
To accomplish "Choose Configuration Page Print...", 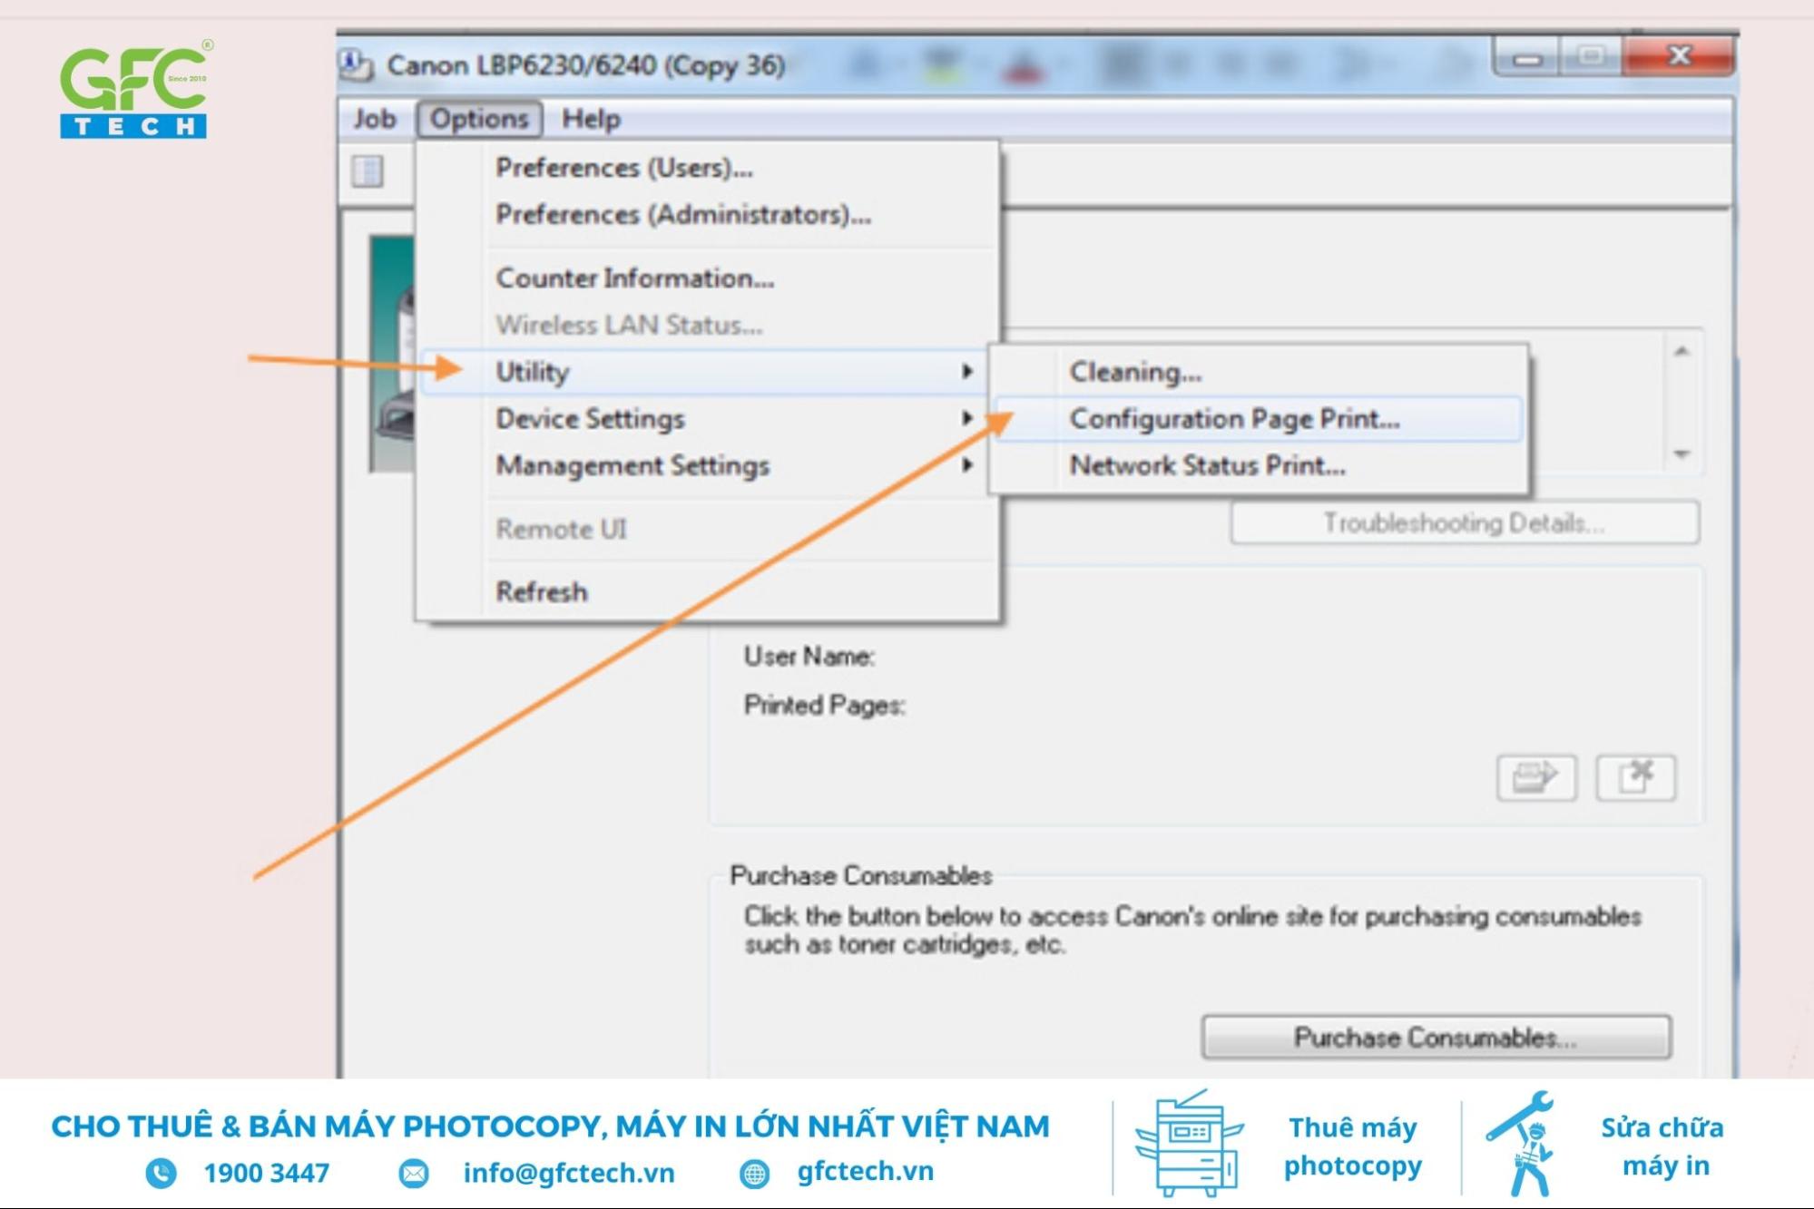I will 1258,419.
